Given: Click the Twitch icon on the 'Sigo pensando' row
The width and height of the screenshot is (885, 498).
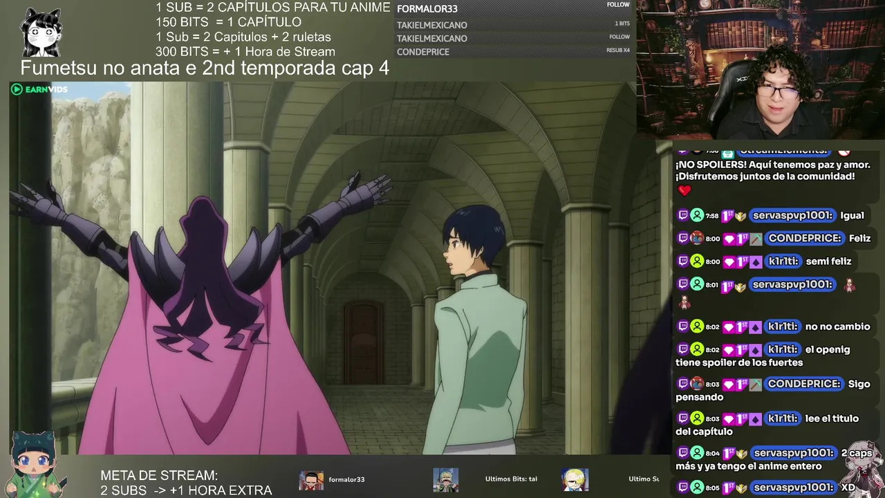Looking at the screenshot, I should (x=682, y=384).
